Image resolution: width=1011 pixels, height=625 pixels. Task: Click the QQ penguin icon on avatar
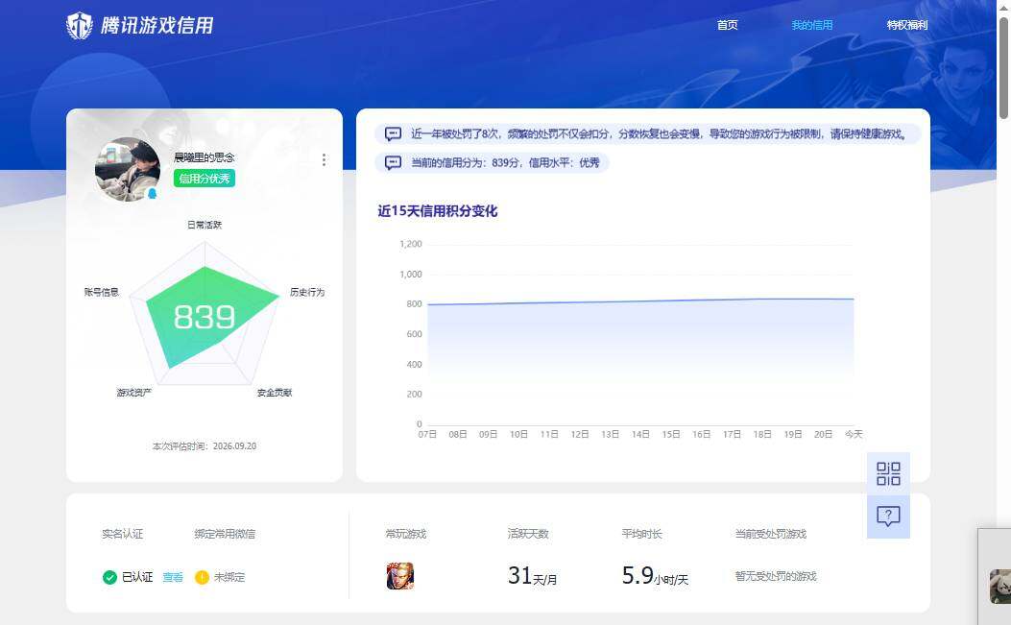tap(152, 193)
